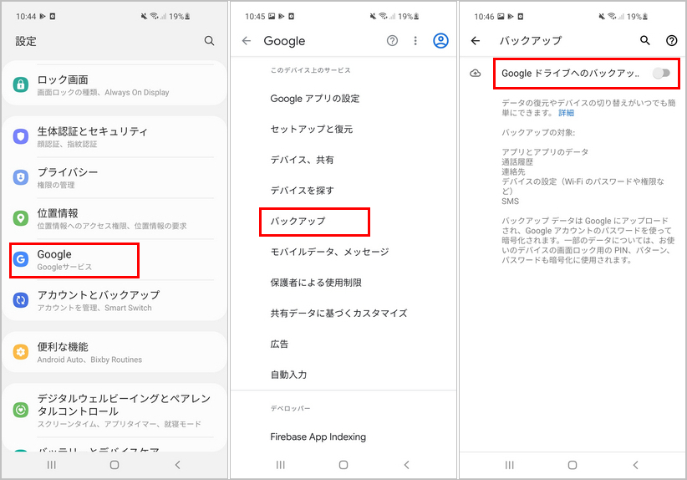
Task: Go back from the Google screen
Action: coord(247,41)
